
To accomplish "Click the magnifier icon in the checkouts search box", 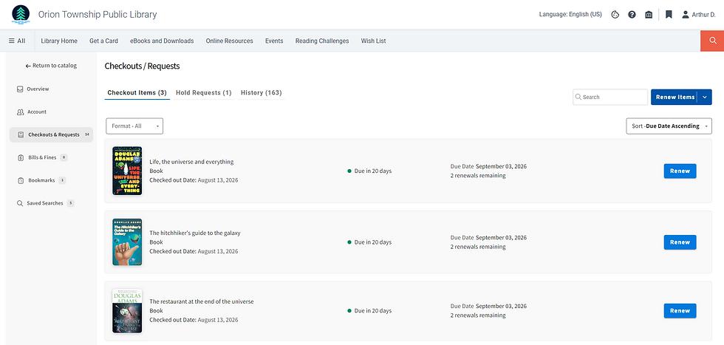I will point(578,97).
